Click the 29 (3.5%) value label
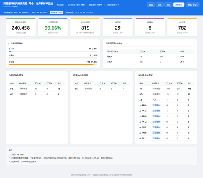203x178 pixels. (93, 49)
